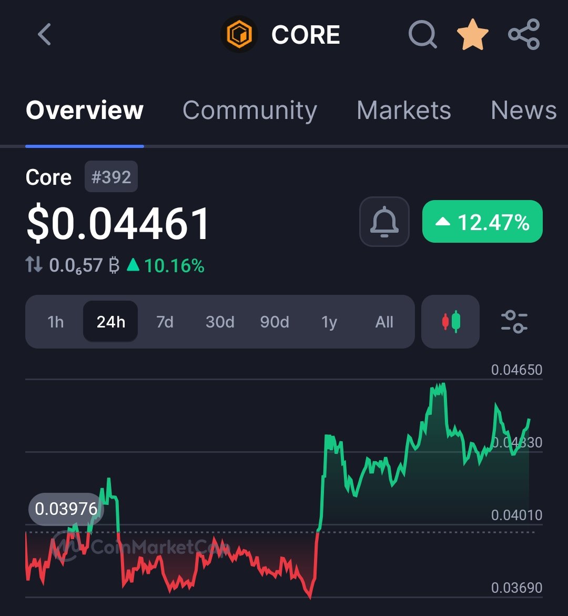This screenshot has width=568, height=616.
Task: Tap the 0.03690 axis label
Action: (516, 588)
